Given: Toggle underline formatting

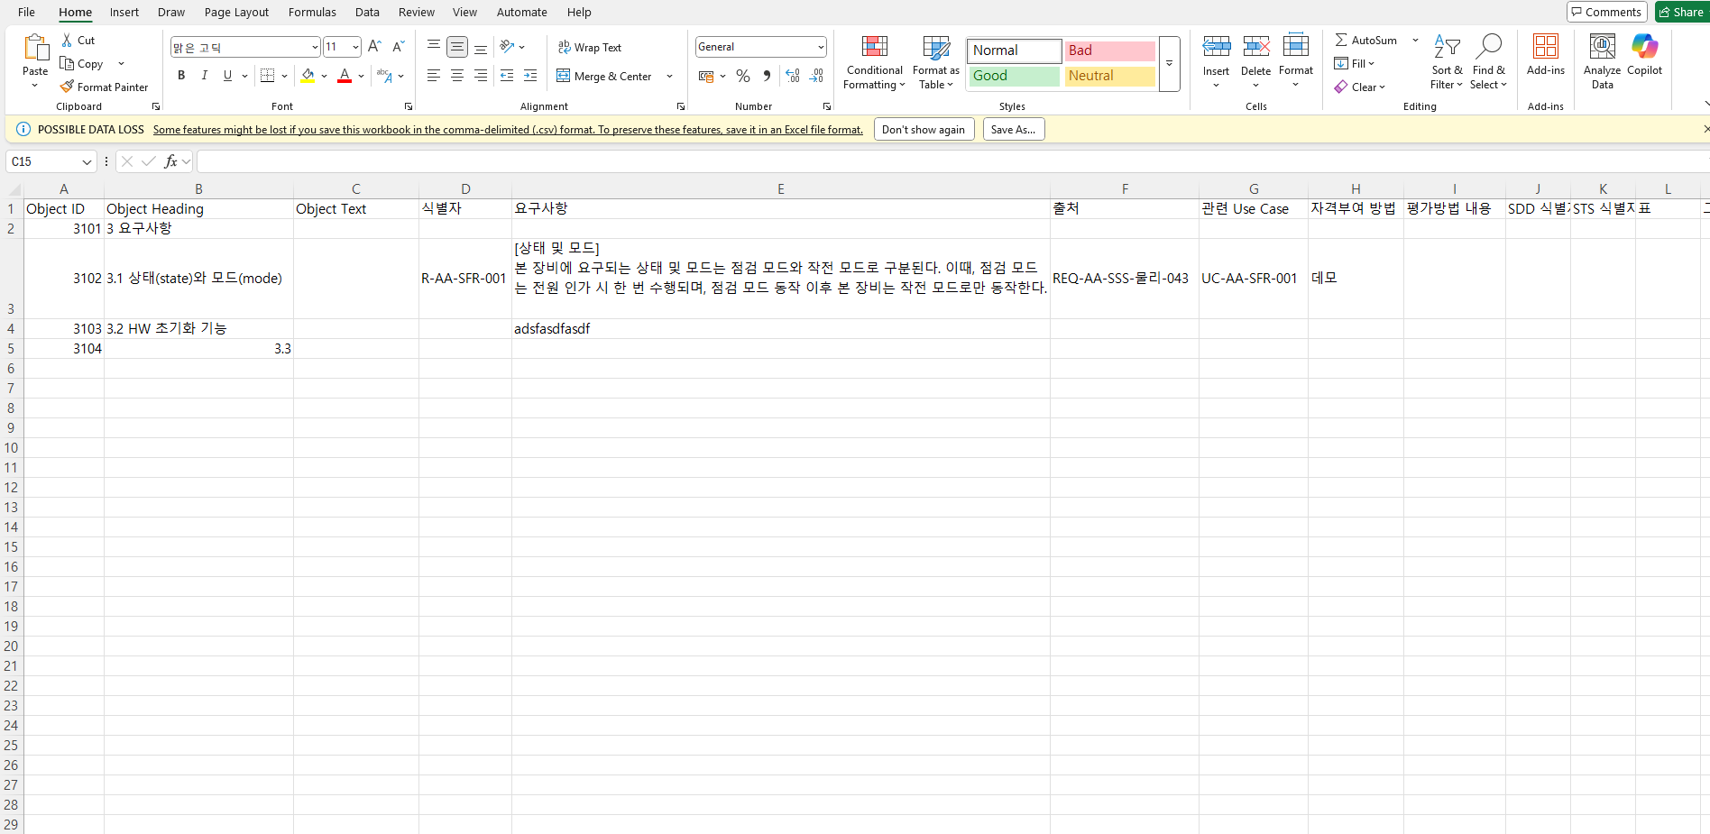Looking at the screenshot, I should pos(226,75).
